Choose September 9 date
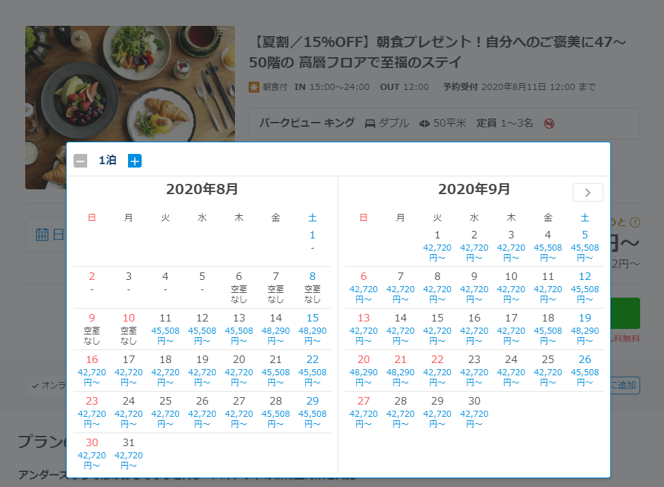 click(x=474, y=287)
